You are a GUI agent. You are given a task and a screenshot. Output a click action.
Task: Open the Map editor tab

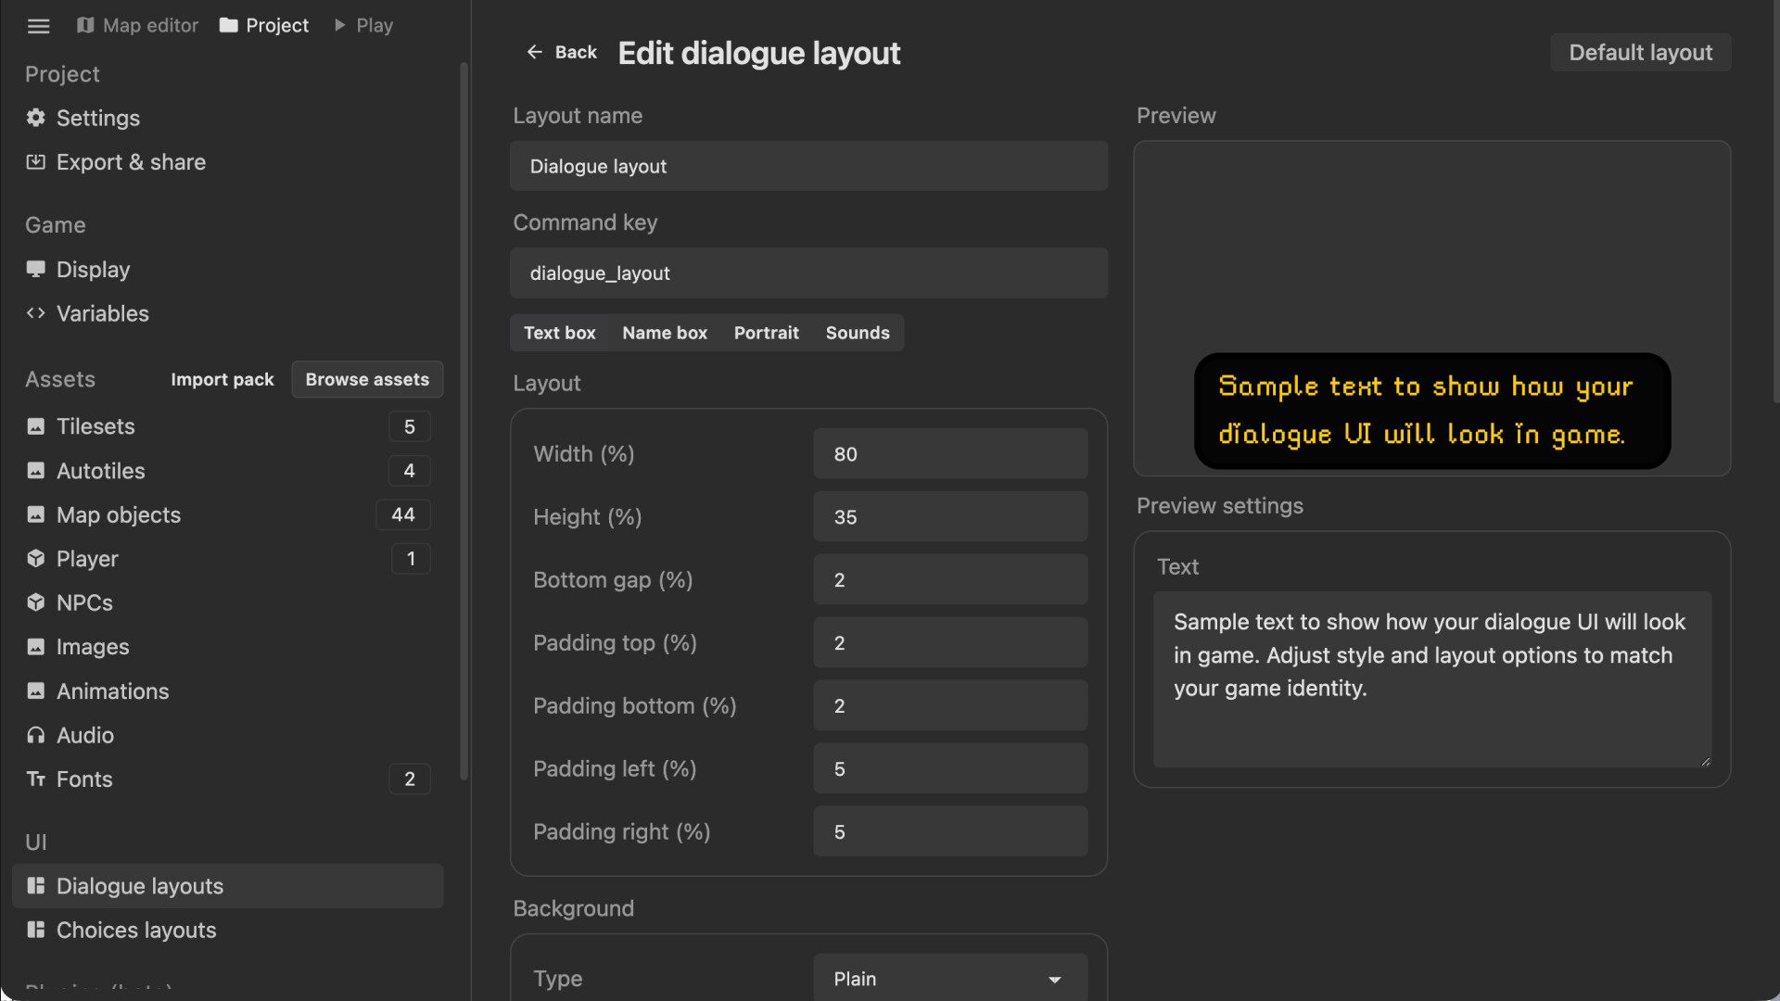click(137, 26)
